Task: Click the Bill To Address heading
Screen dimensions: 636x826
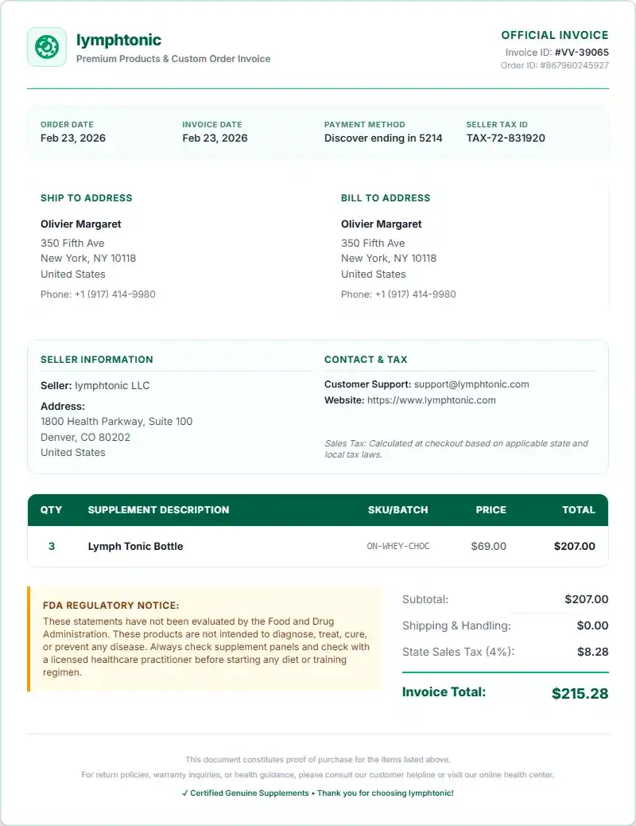Action: (x=386, y=198)
